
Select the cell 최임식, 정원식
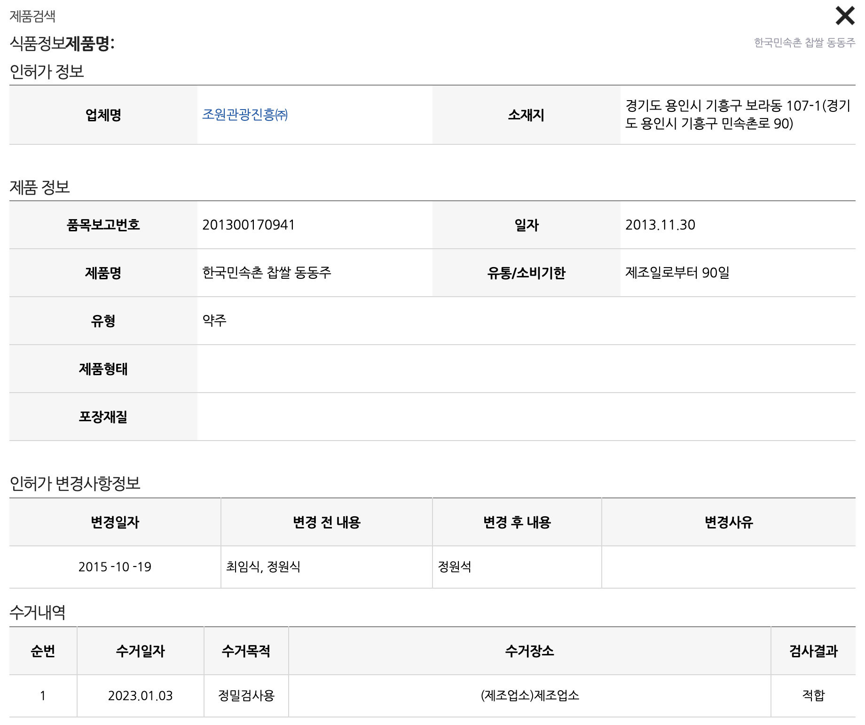(x=263, y=567)
